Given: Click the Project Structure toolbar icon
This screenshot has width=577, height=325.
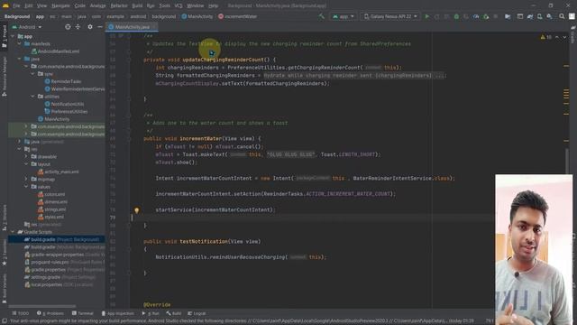Looking at the screenshot, I should pyautogui.click(x=508, y=16).
